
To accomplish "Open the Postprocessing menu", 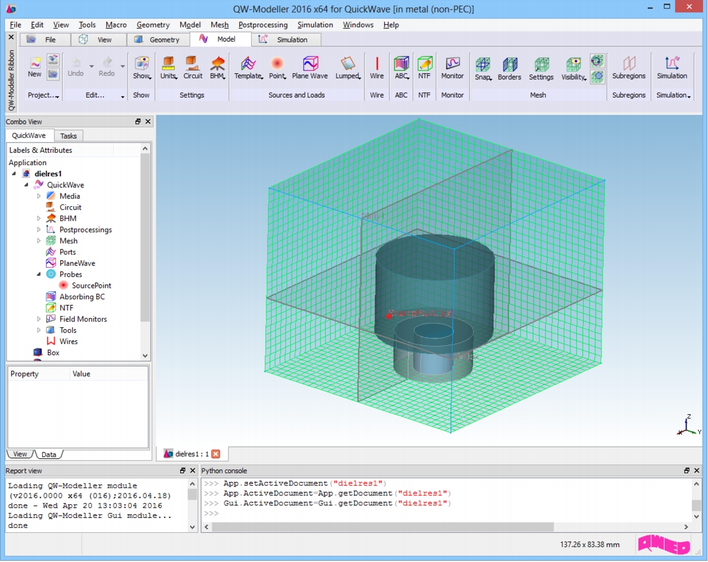I will (x=263, y=25).
